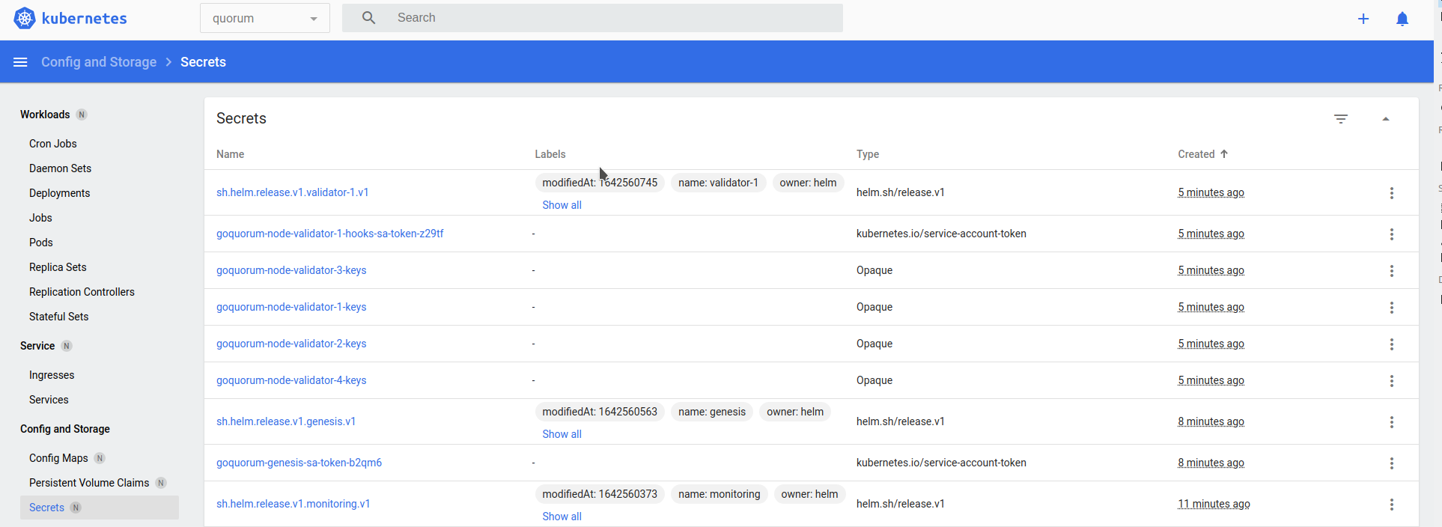Open the notifications bell
Screen dimensions: 1442x527
(1402, 19)
